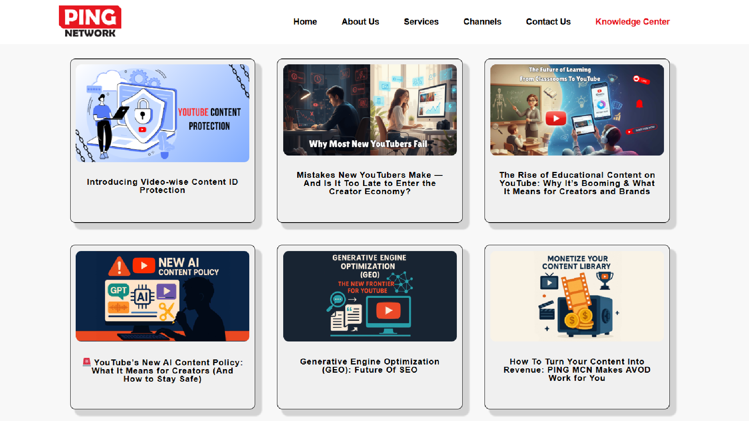Open article Introducing Video-wise Content ID Protection
This screenshot has height=421, width=749.
click(162, 186)
